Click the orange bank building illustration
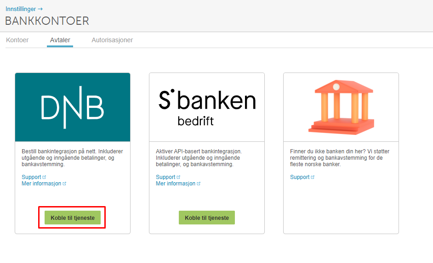The width and height of the screenshot is (433, 263). (x=341, y=107)
